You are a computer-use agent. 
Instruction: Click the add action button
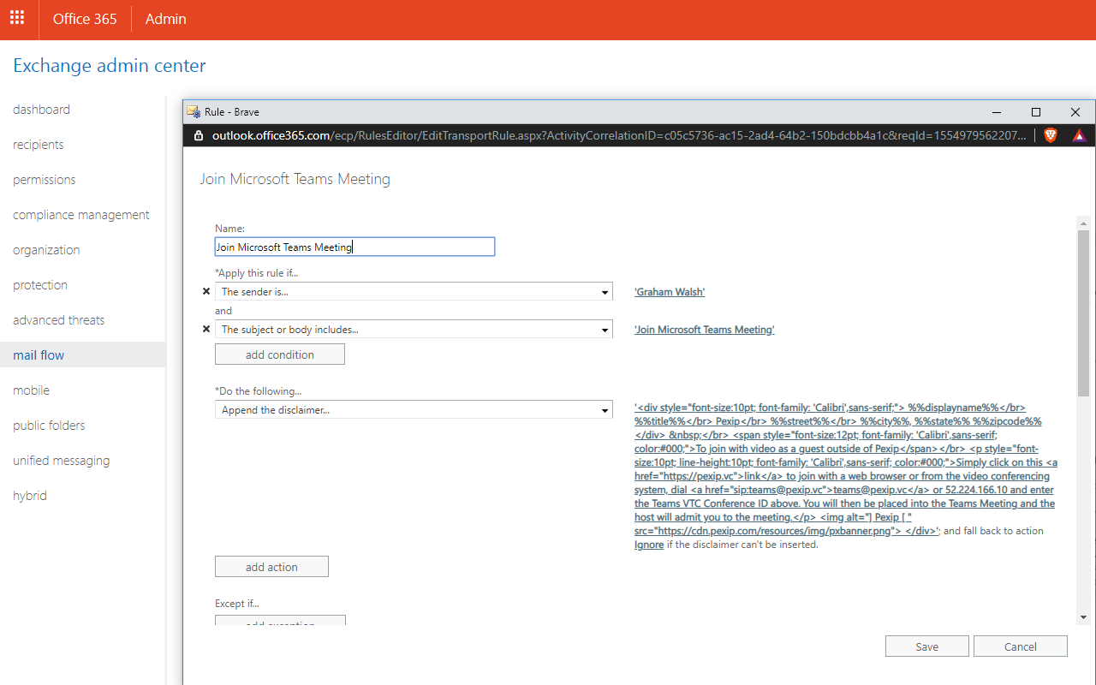(x=271, y=566)
